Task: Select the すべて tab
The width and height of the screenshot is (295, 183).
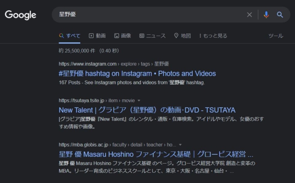Action: click(70, 36)
